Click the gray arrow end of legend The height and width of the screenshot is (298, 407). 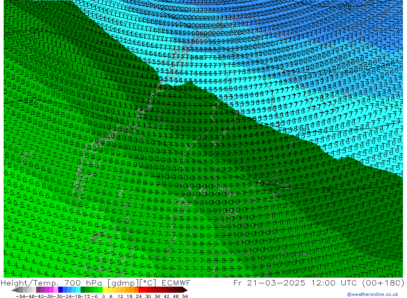[x=15, y=290]
